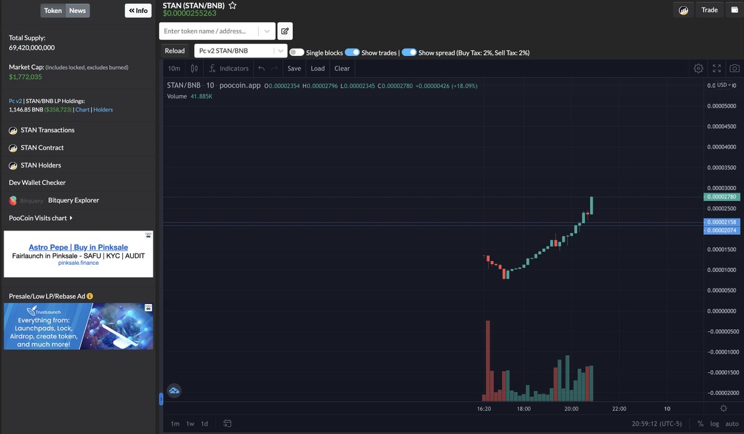Image resolution: width=744 pixels, height=434 pixels.
Task: Enter fullscreen chart mode
Action: tap(717, 68)
